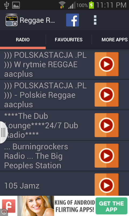Screen dimensions: 129x216
Task: Tap the woman's photo in the ad banner
Action: (x=36, y=206)
